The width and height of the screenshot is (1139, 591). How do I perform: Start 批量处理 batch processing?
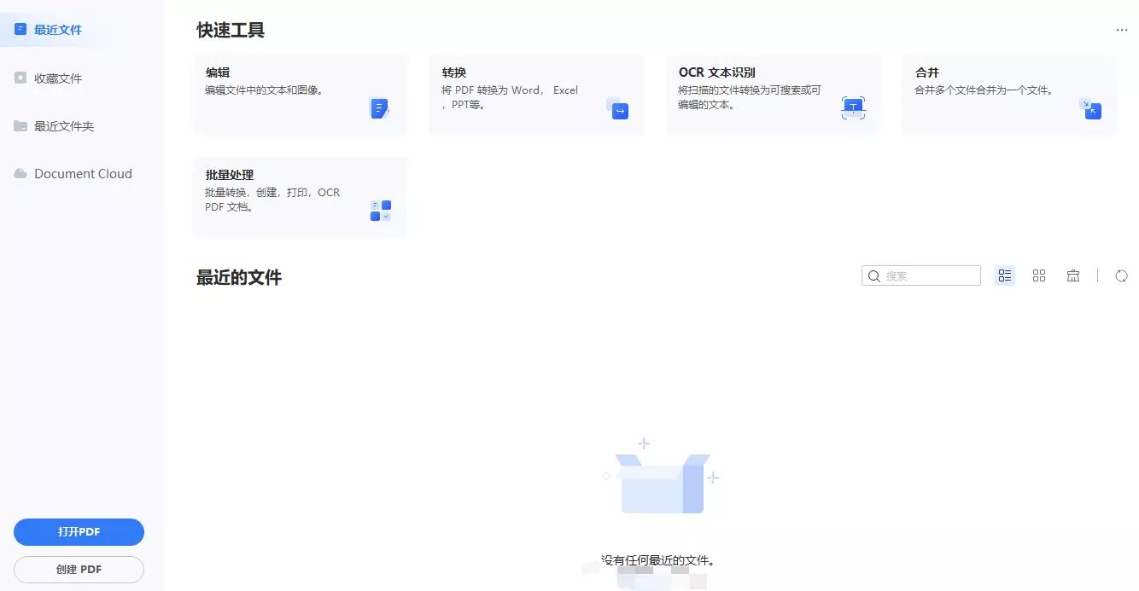[x=300, y=196]
